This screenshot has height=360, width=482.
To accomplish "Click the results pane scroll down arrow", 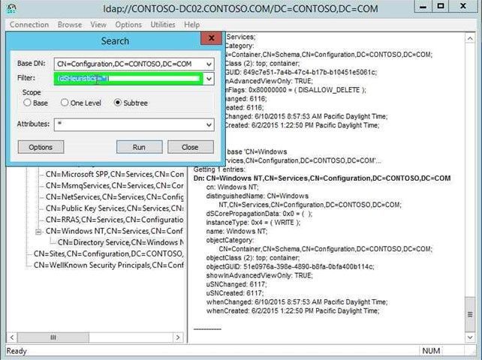I will [x=470, y=337].
